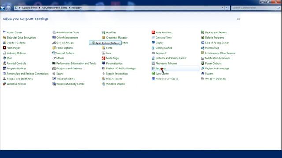Click the Java icon
The width and height of the screenshot is (282, 158).
click(104, 53)
